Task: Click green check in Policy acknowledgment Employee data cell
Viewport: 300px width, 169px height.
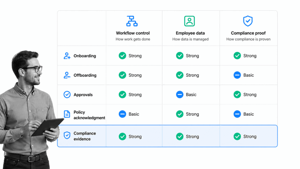Action: coord(180,114)
